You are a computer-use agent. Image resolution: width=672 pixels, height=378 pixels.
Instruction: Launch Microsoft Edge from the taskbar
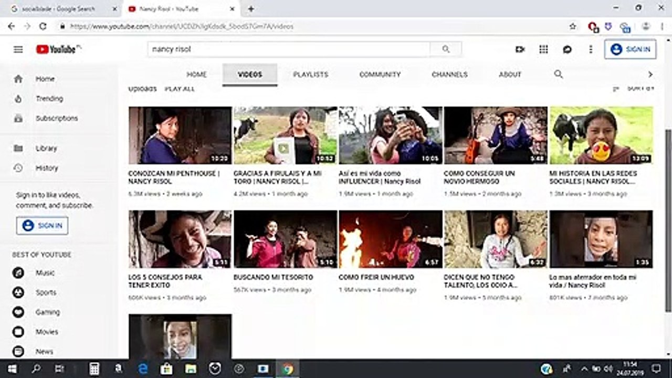point(143,369)
